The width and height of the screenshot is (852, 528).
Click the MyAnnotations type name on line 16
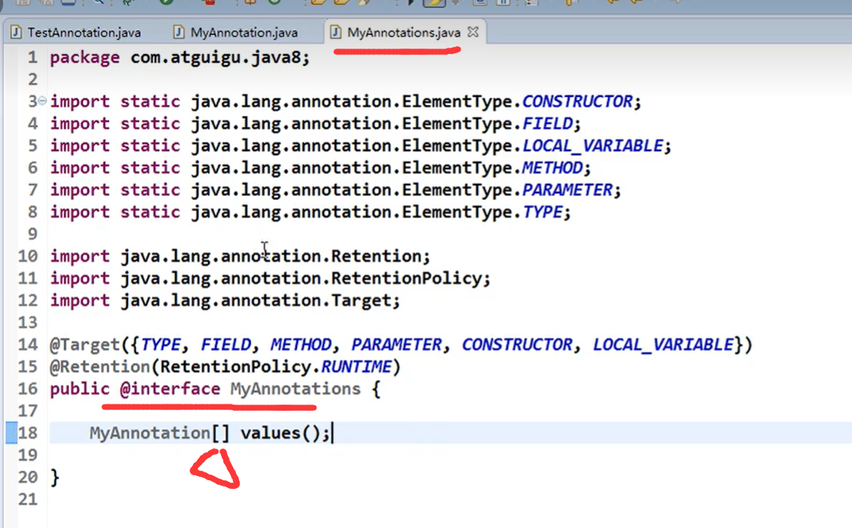coord(295,389)
